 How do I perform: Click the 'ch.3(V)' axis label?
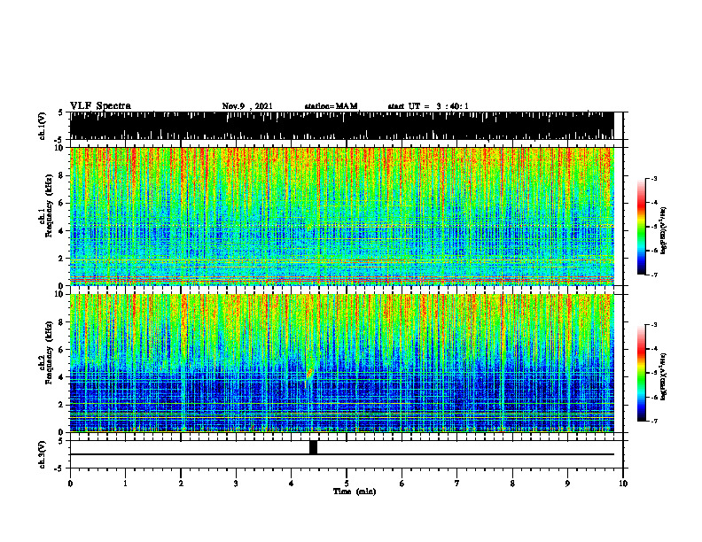pos(43,454)
